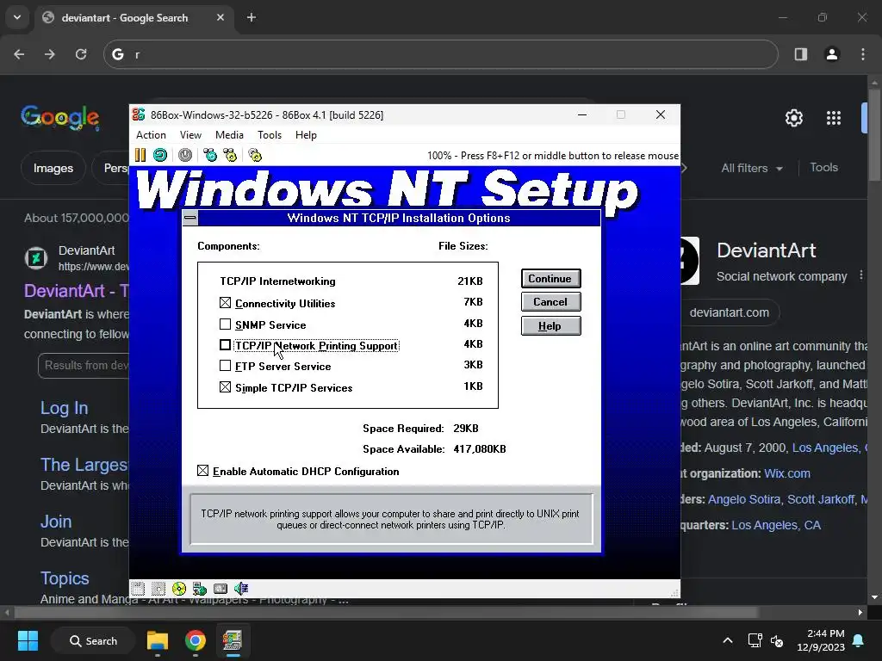Expand All filters dropdown on Google
Screen dimensions: 882x661
tap(751, 168)
